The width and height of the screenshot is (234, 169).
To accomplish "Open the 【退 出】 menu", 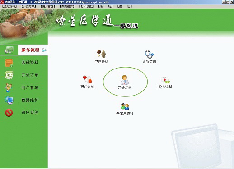I will (125, 6).
